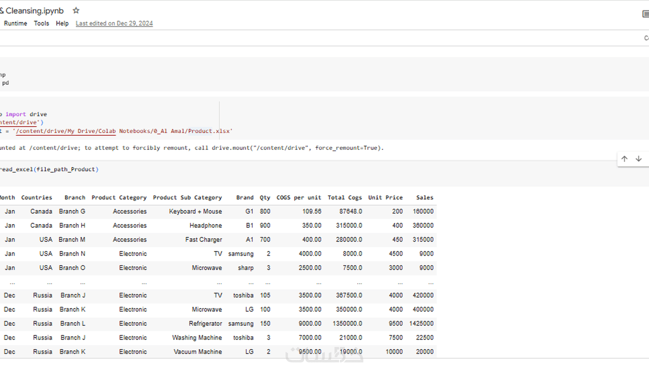Screen dimensions: 649x370
Task: Select the 'Branch N' cell
Action: 72,254
